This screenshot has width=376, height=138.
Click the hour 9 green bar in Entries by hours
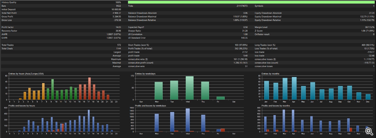coord(53,89)
